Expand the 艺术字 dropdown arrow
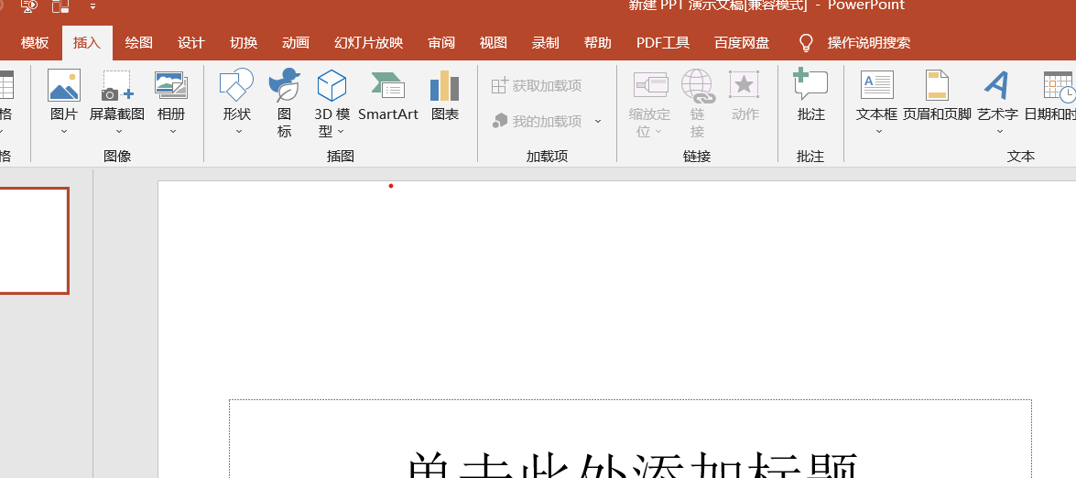This screenshot has width=1076, height=478. (998, 132)
